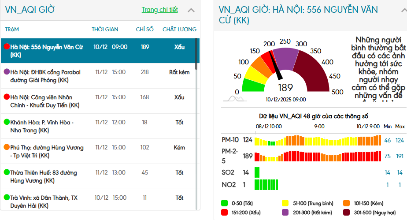The height and width of the screenshot is (220, 407).
Task: Sort by the CHẤT LƯỢNG column header
Action: click(179, 30)
